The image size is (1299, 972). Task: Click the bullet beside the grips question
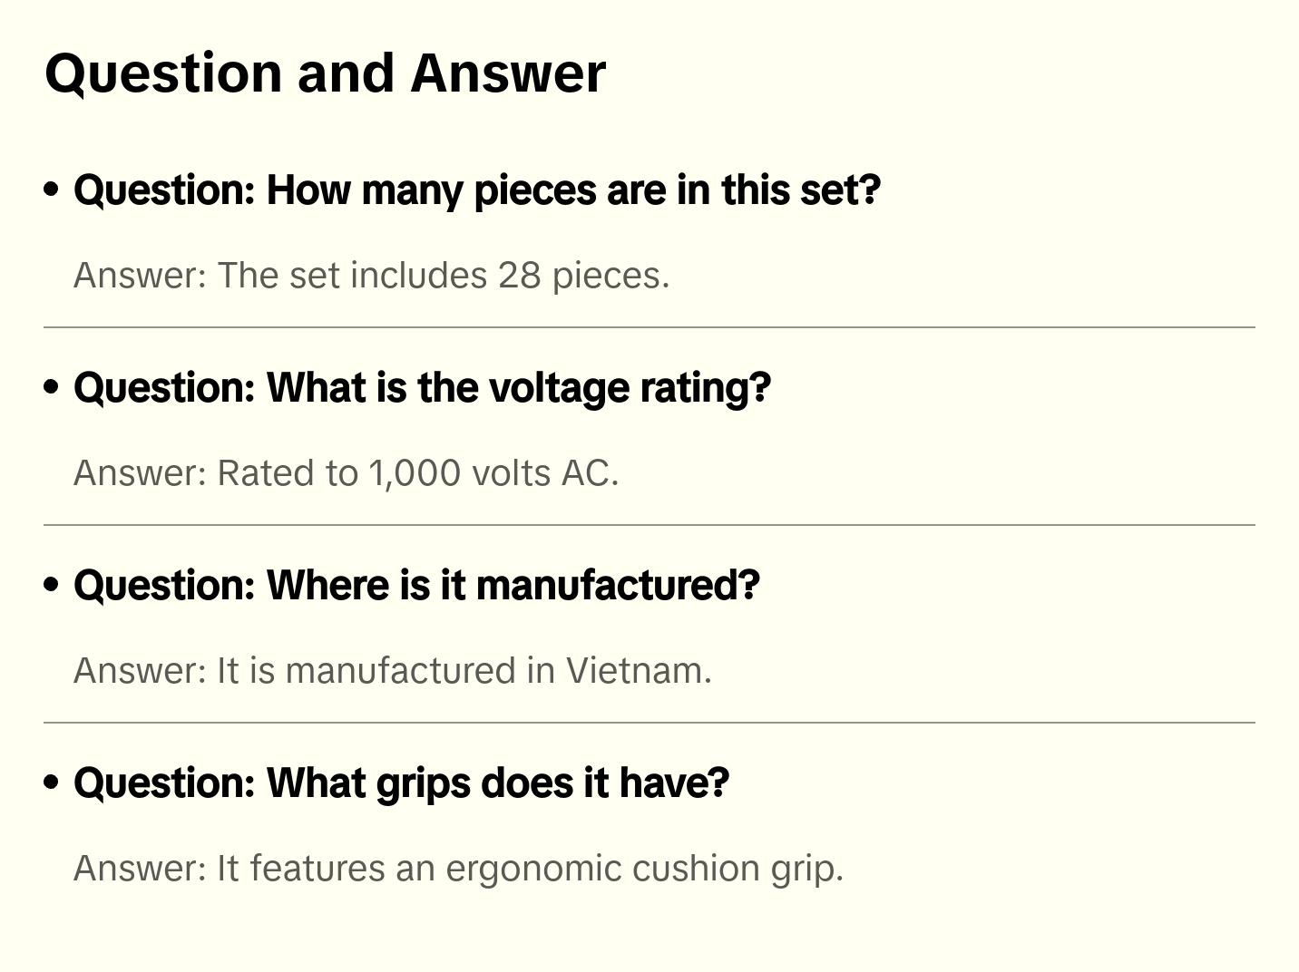point(52,782)
